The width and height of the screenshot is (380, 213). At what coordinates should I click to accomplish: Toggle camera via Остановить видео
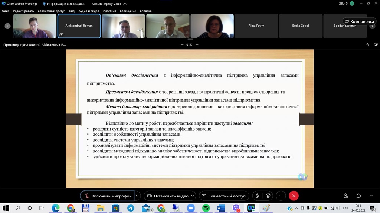(167, 196)
